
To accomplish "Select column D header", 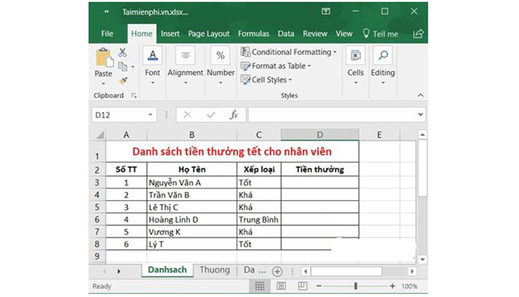I will 320,135.
